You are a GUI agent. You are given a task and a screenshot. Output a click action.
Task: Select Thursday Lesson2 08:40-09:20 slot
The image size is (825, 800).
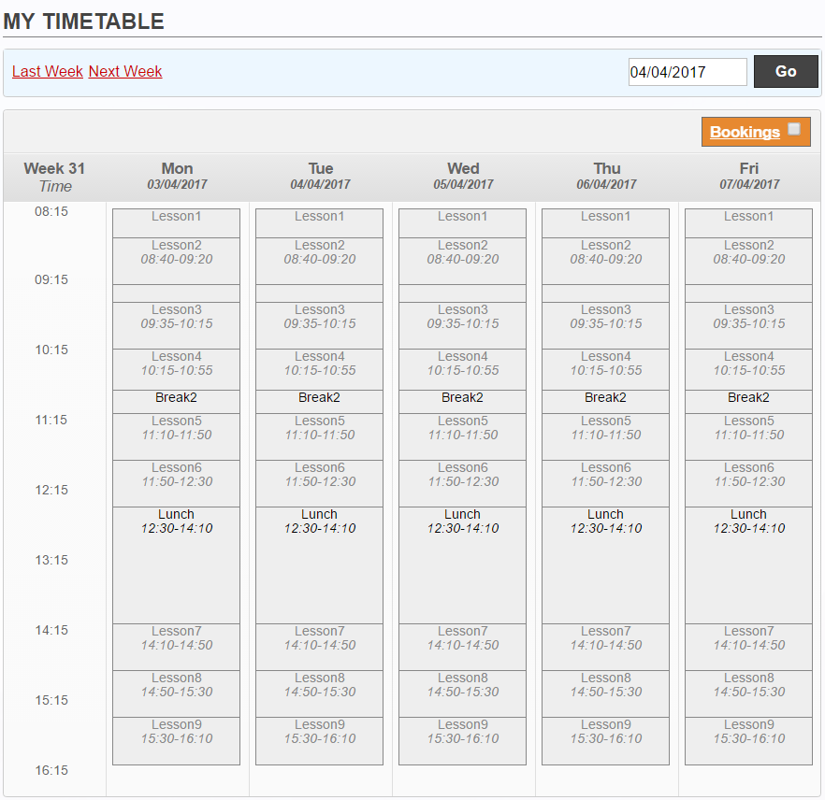click(x=605, y=262)
